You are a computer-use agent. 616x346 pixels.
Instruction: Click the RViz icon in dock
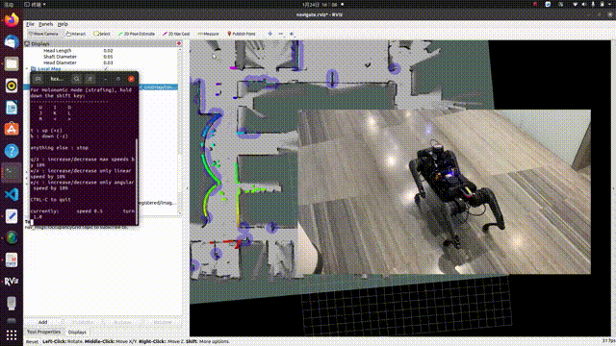[x=12, y=282]
